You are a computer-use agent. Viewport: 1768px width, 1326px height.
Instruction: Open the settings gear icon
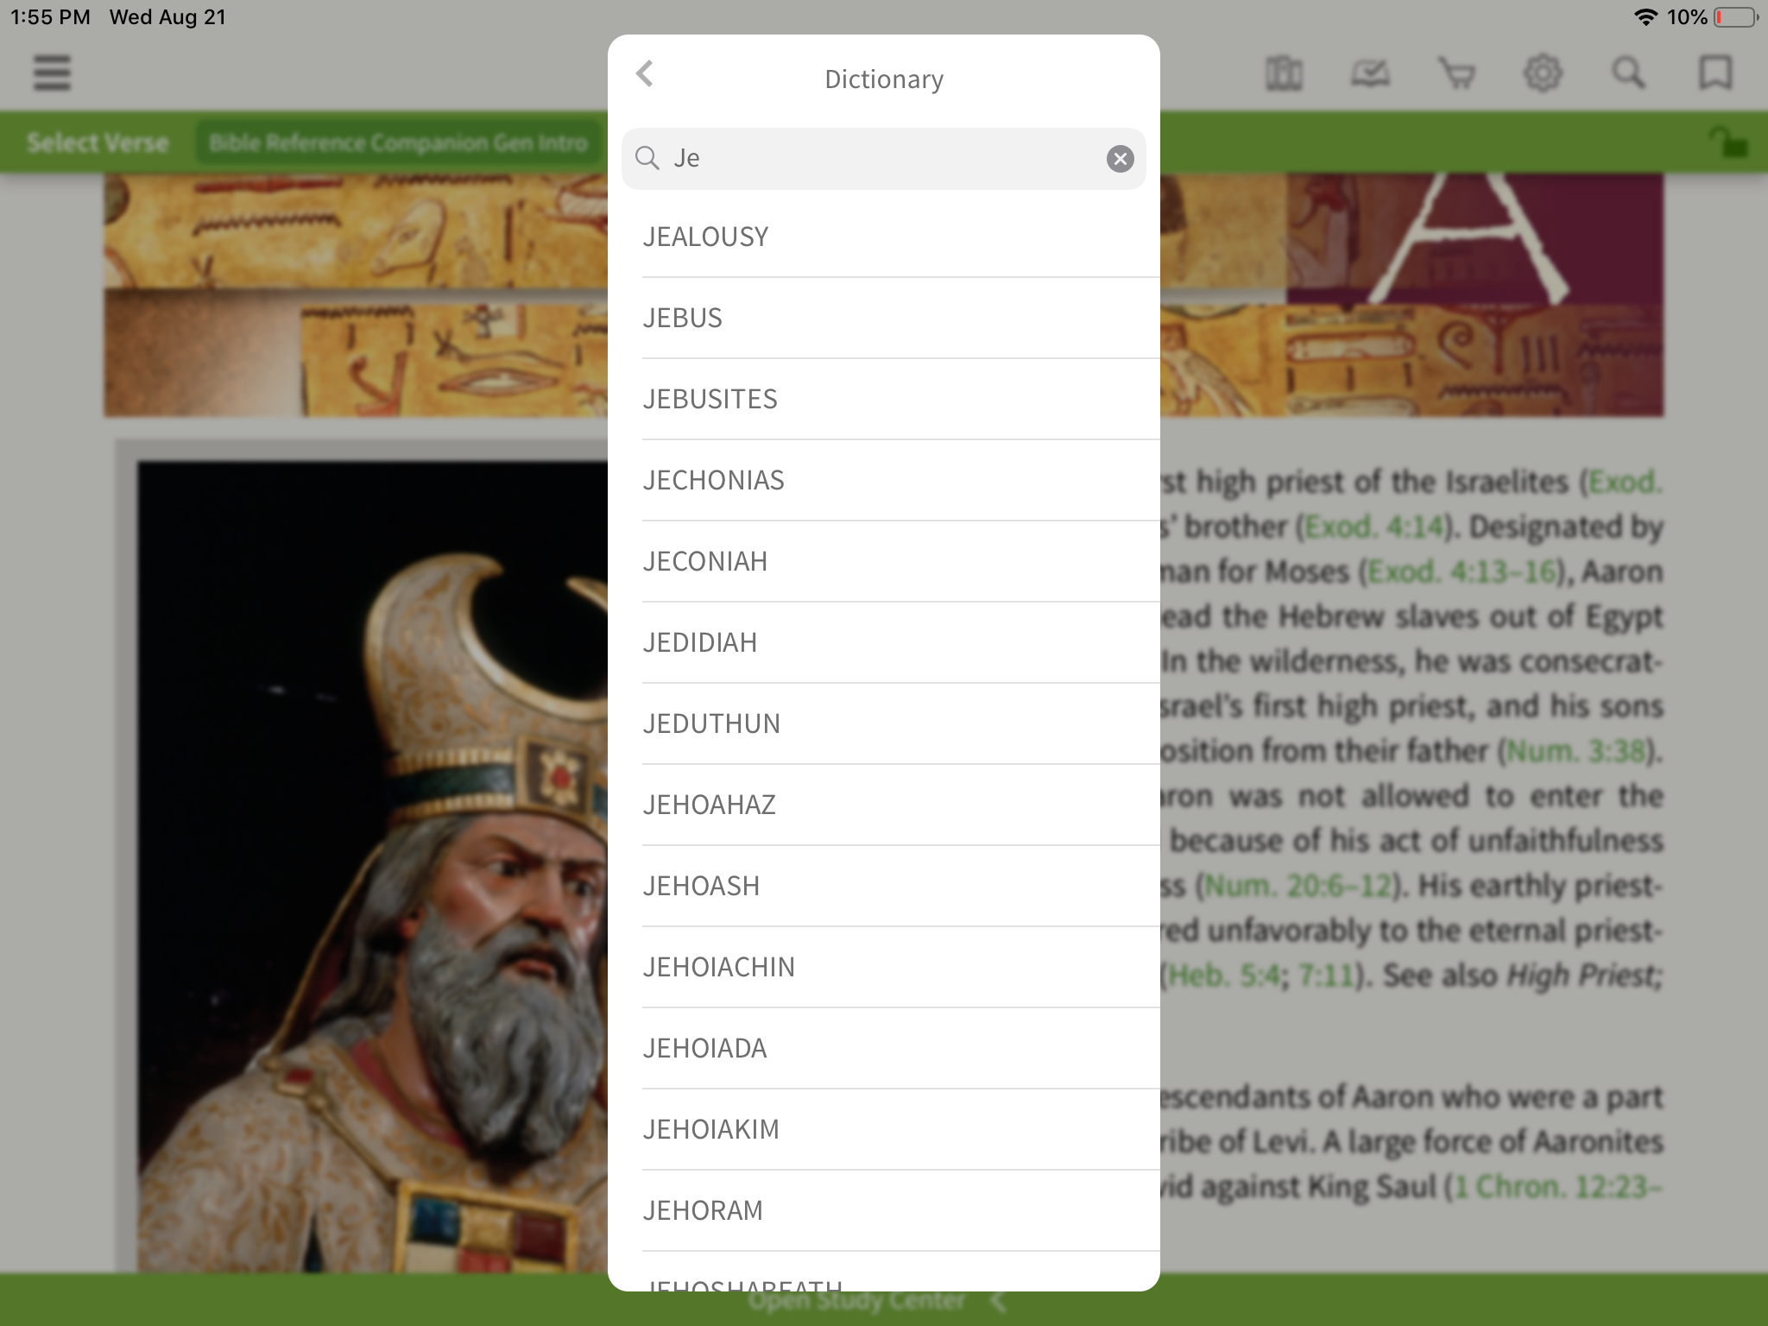coord(1543,73)
